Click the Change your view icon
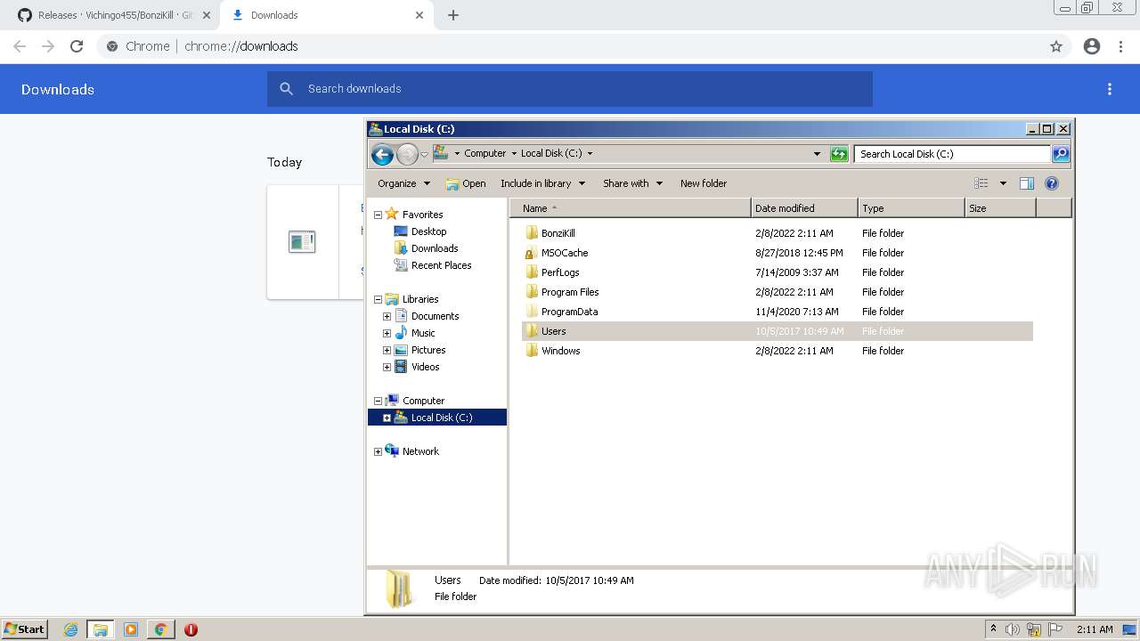Screen dimensions: 1140x641 (981, 183)
